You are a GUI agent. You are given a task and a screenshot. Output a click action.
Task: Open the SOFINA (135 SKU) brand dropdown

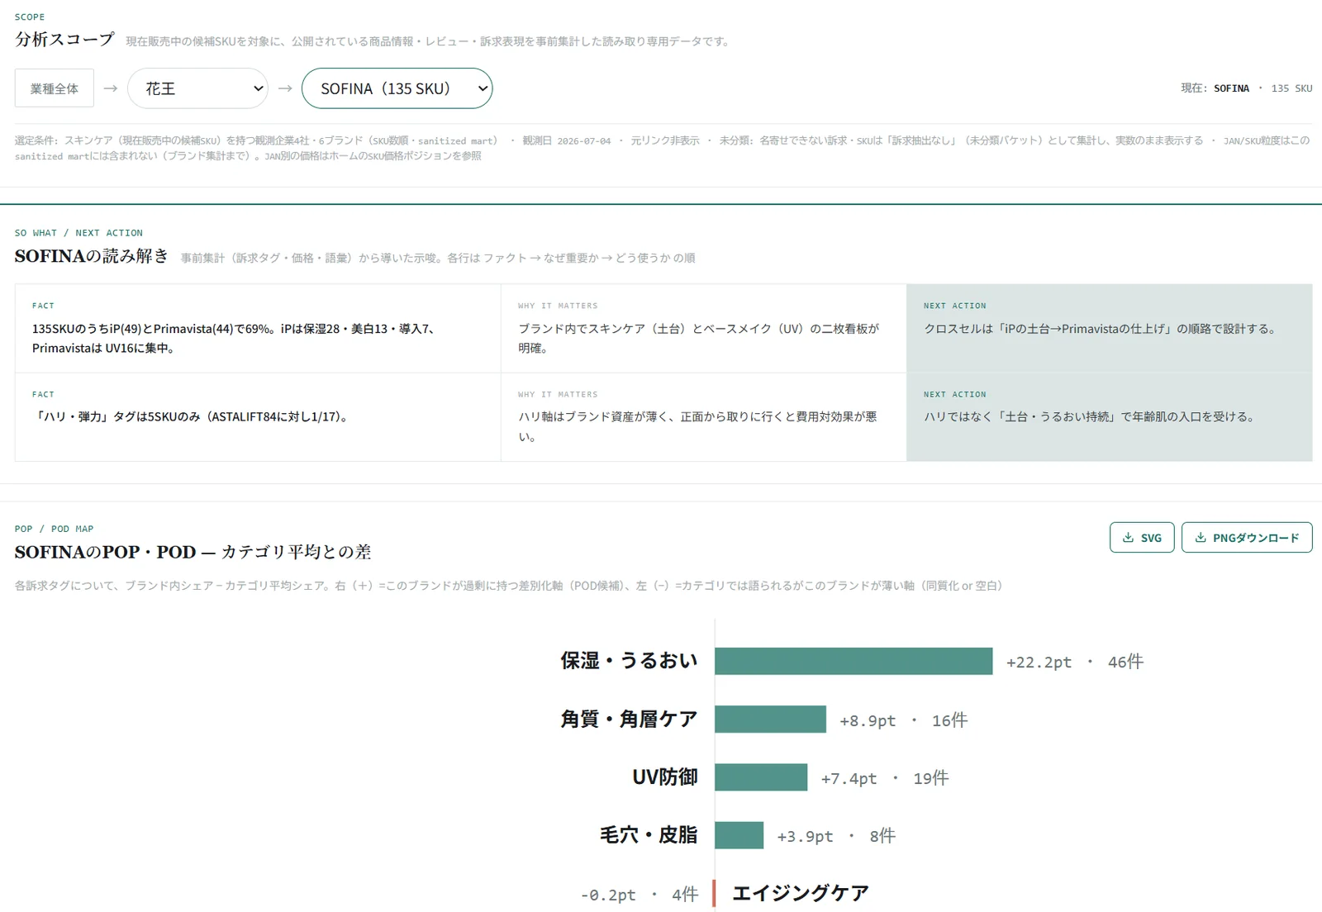click(x=397, y=88)
